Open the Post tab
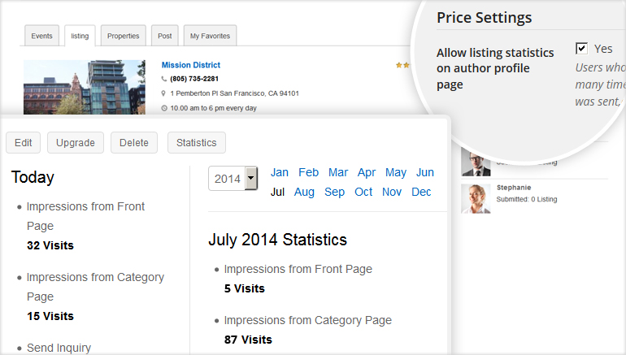 [164, 36]
